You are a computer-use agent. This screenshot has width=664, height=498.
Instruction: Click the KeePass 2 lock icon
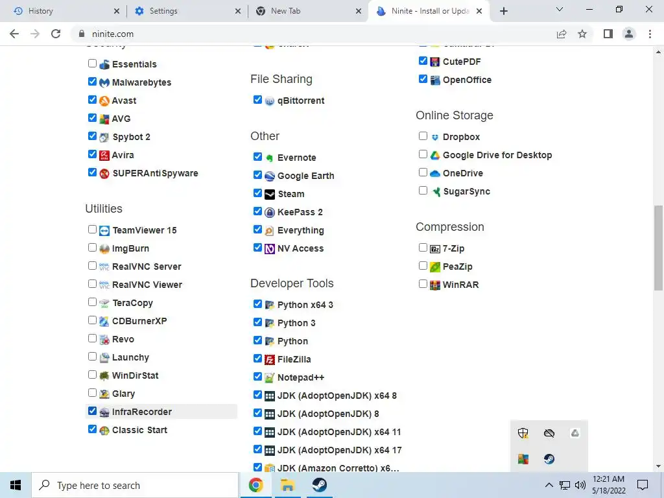(270, 213)
